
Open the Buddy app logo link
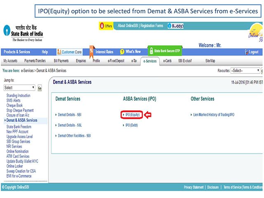click(x=175, y=26)
